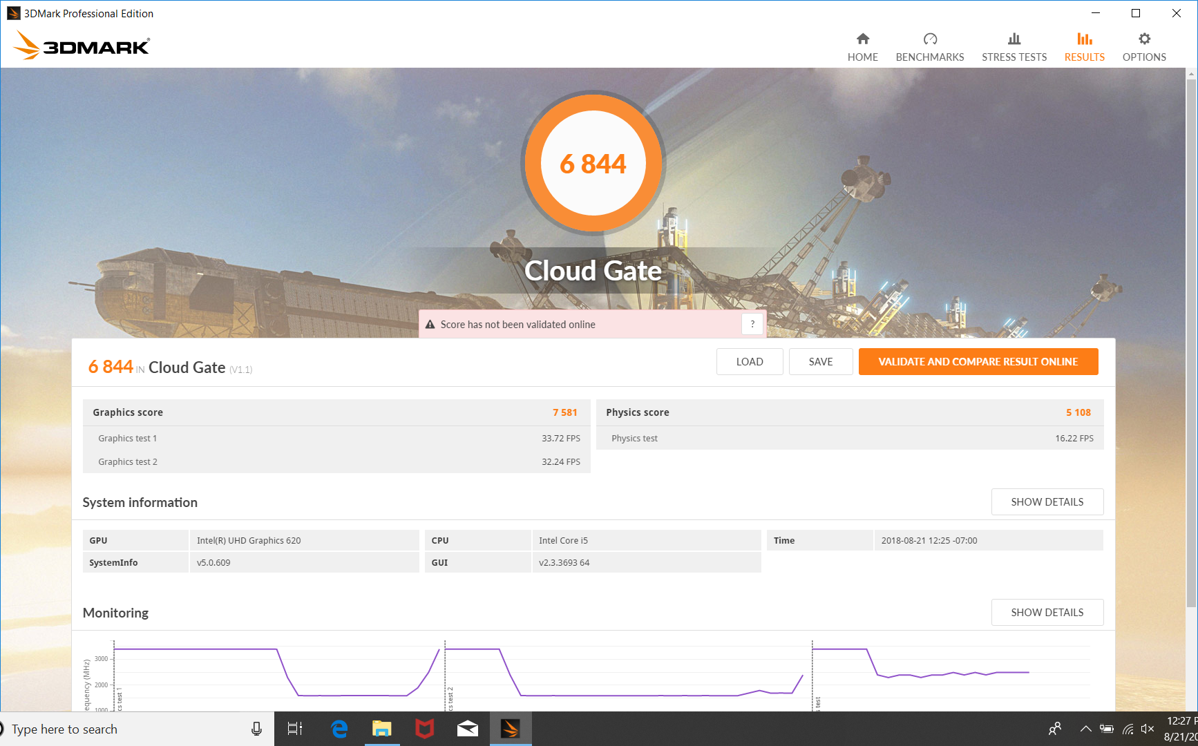Click the GUI version v2.3.3693 64

point(564,562)
